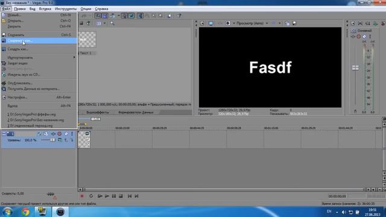Mute the master bus
This screenshot has width=386, height=217.
pyautogui.click(x=364, y=37)
